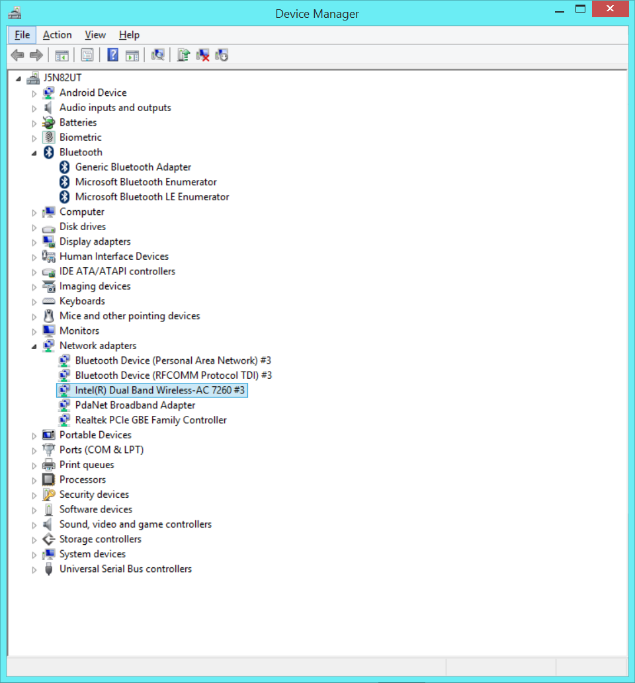Expand the System devices category

[34, 555]
